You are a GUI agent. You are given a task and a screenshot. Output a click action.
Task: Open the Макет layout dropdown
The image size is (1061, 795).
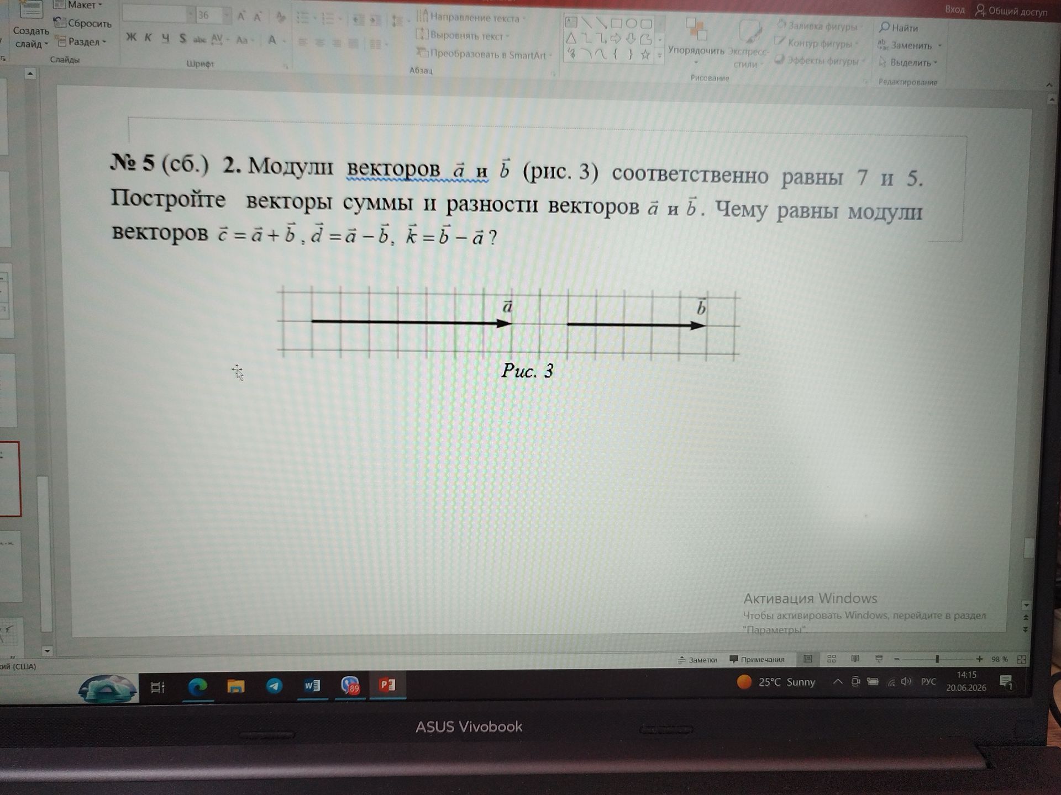click(78, 5)
